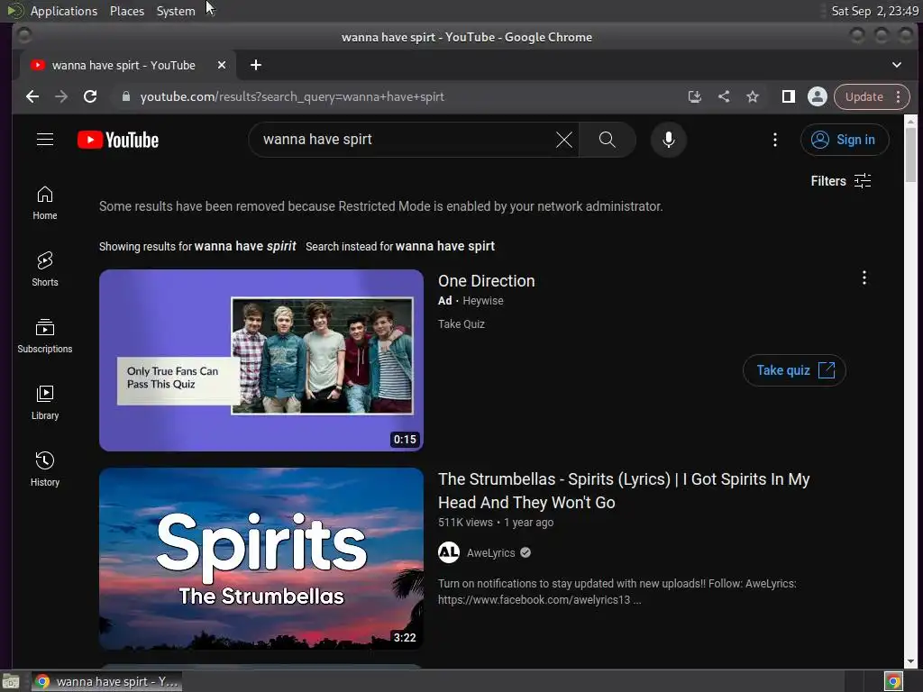923x692 pixels.
Task: Click the scrollbar down arrow
Action: (x=910, y=662)
